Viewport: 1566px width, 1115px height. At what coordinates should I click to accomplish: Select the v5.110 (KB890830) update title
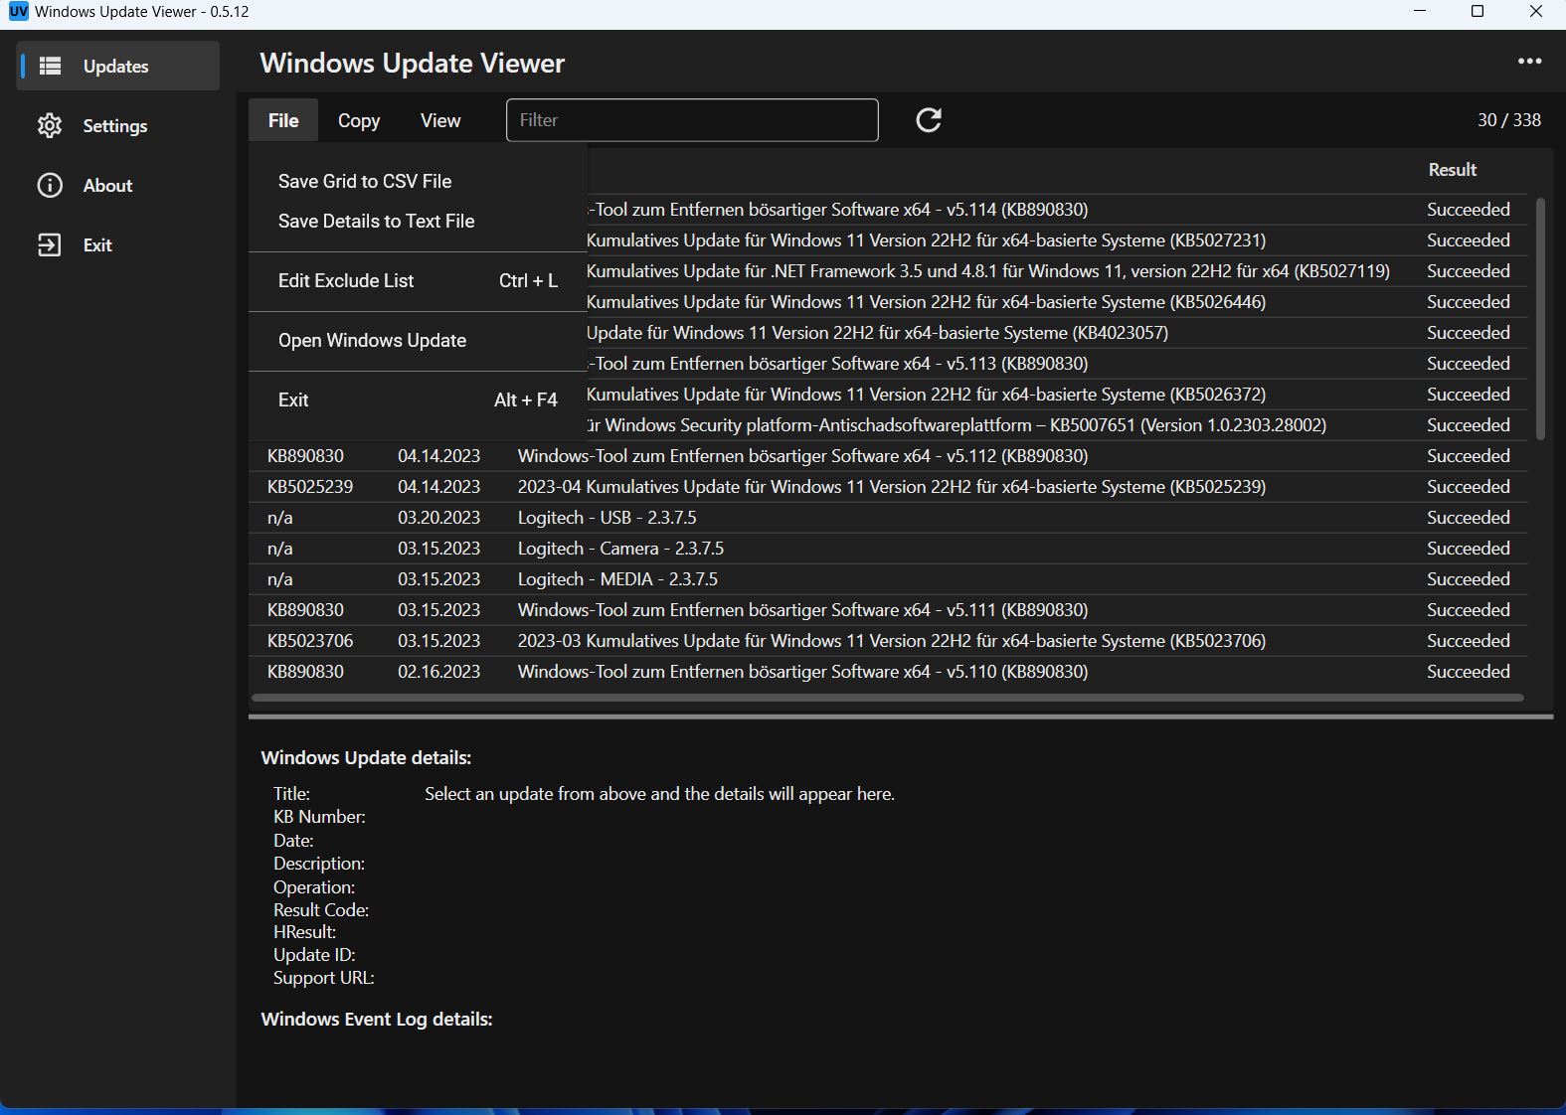coord(802,672)
